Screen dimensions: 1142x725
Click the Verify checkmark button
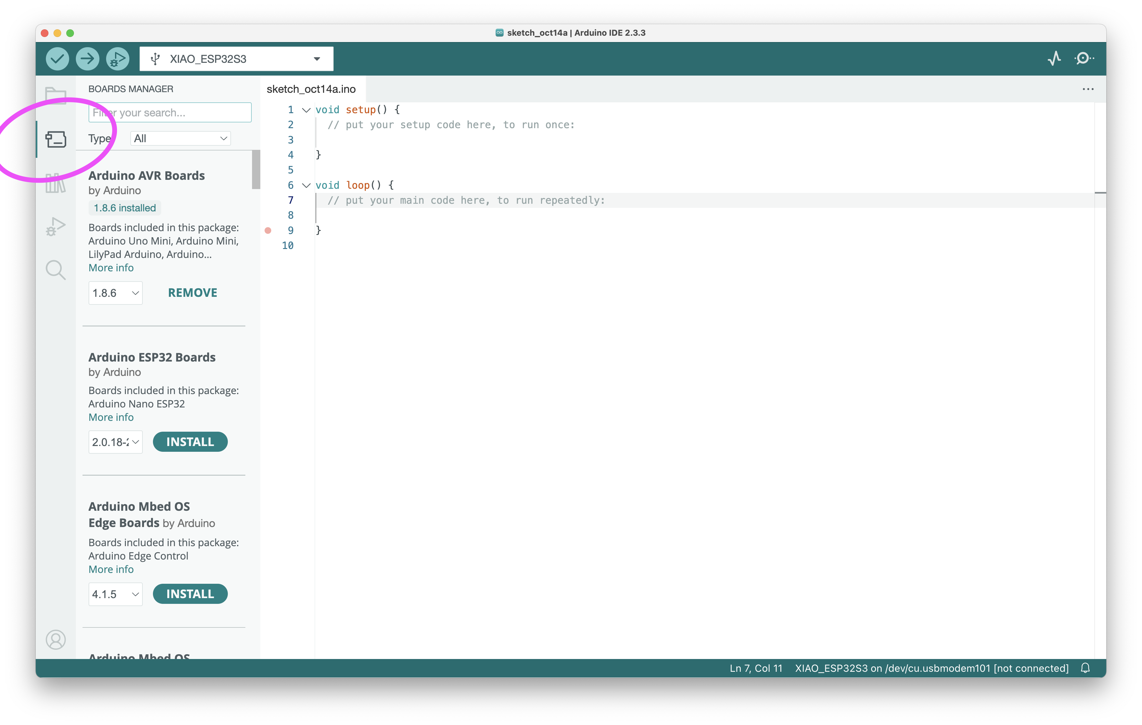(57, 59)
